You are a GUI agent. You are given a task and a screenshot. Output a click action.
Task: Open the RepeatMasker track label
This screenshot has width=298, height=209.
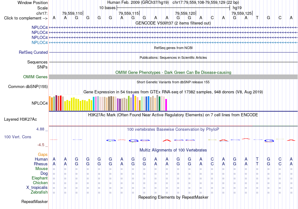pyautogui.click(x=35, y=201)
